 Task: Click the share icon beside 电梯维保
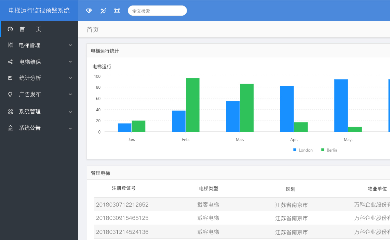coord(10,62)
